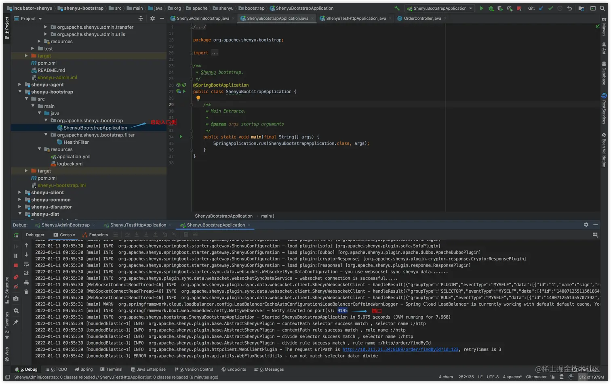
Task: Click the run gutter arrow beside main method
Action: pos(181,137)
